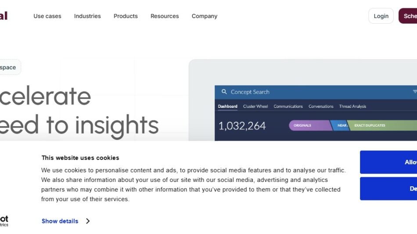417x234 pixels.
Task: Click the 1,032,264 document count
Action: tap(242, 126)
